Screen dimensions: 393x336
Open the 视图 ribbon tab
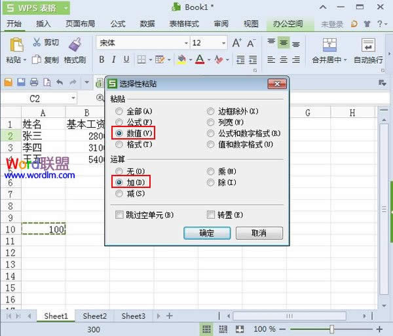[251, 24]
